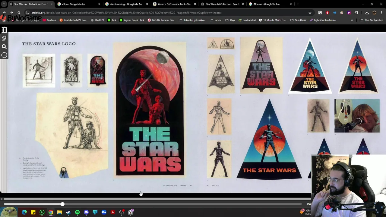Open the quickabdest bookmark

pos(247,20)
